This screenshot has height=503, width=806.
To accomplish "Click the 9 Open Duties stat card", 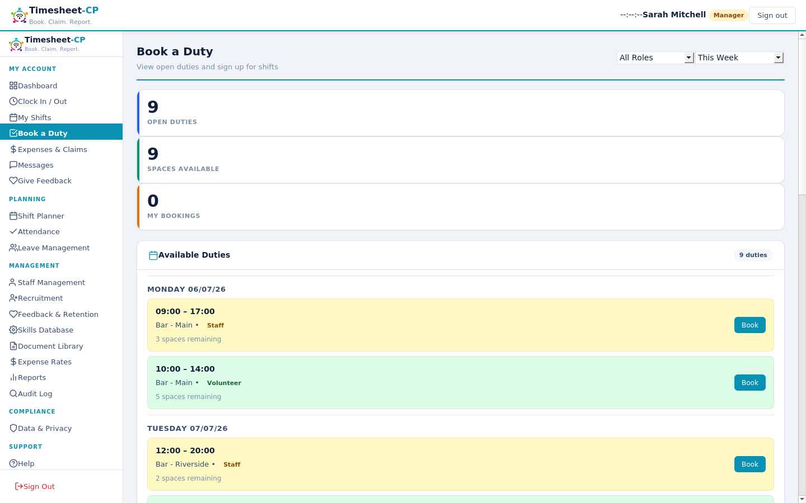I will click(461, 113).
